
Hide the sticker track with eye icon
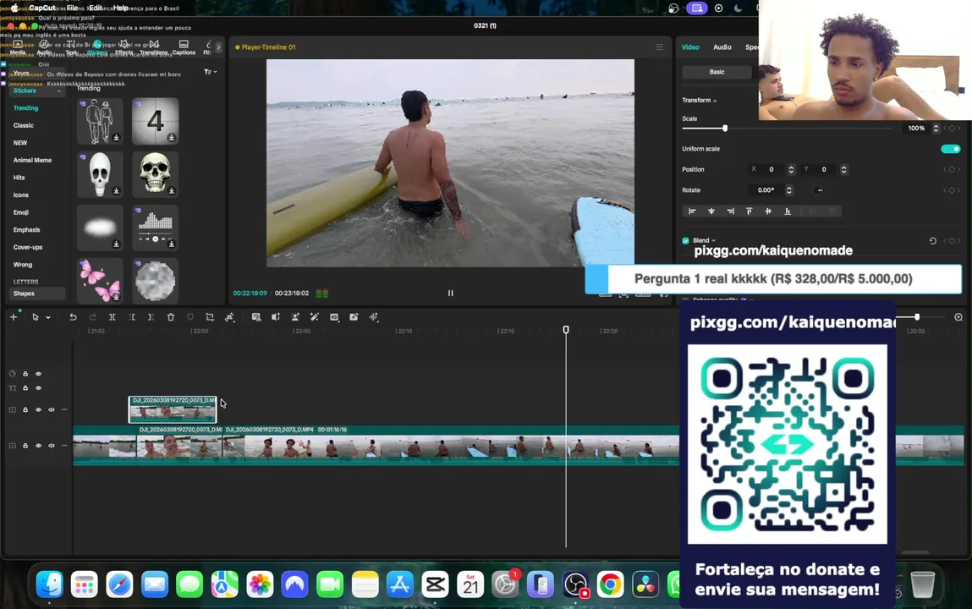[38, 374]
